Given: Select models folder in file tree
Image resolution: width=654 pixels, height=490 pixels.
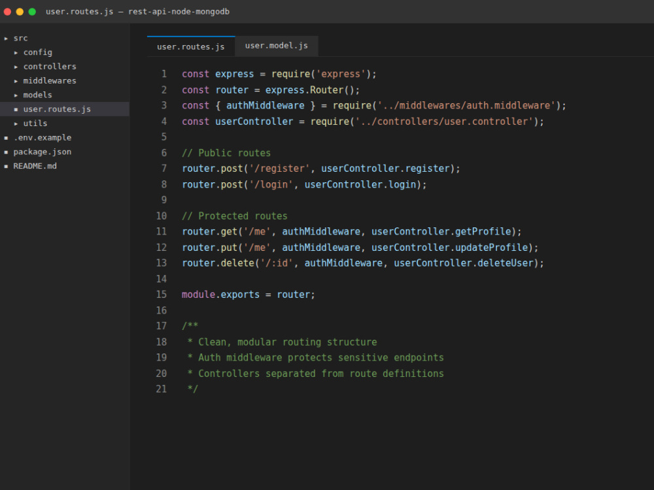Looking at the screenshot, I should click(37, 95).
